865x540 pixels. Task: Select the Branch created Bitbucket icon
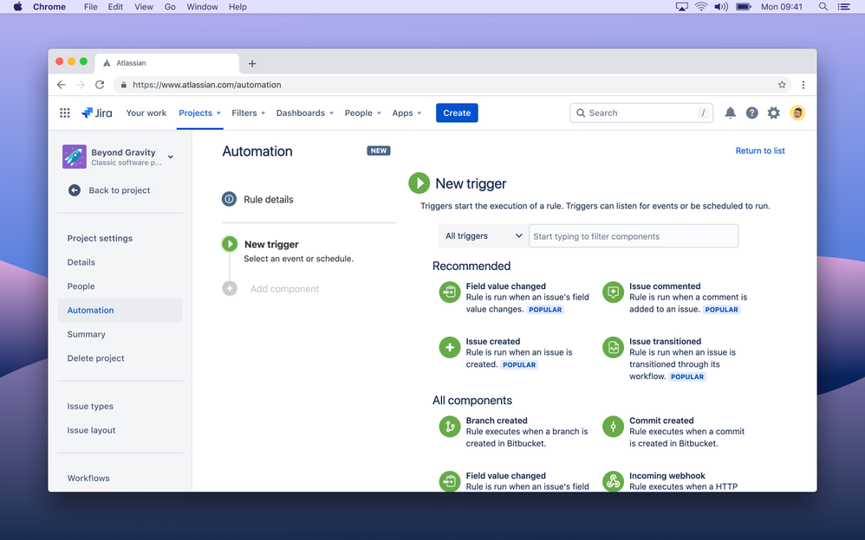click(x=449, y=426)
